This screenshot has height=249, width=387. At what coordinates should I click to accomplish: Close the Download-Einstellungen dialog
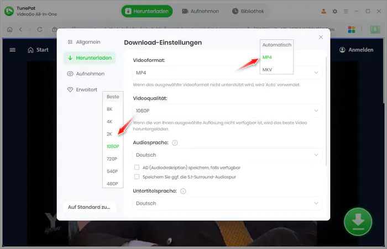point(321,37)
